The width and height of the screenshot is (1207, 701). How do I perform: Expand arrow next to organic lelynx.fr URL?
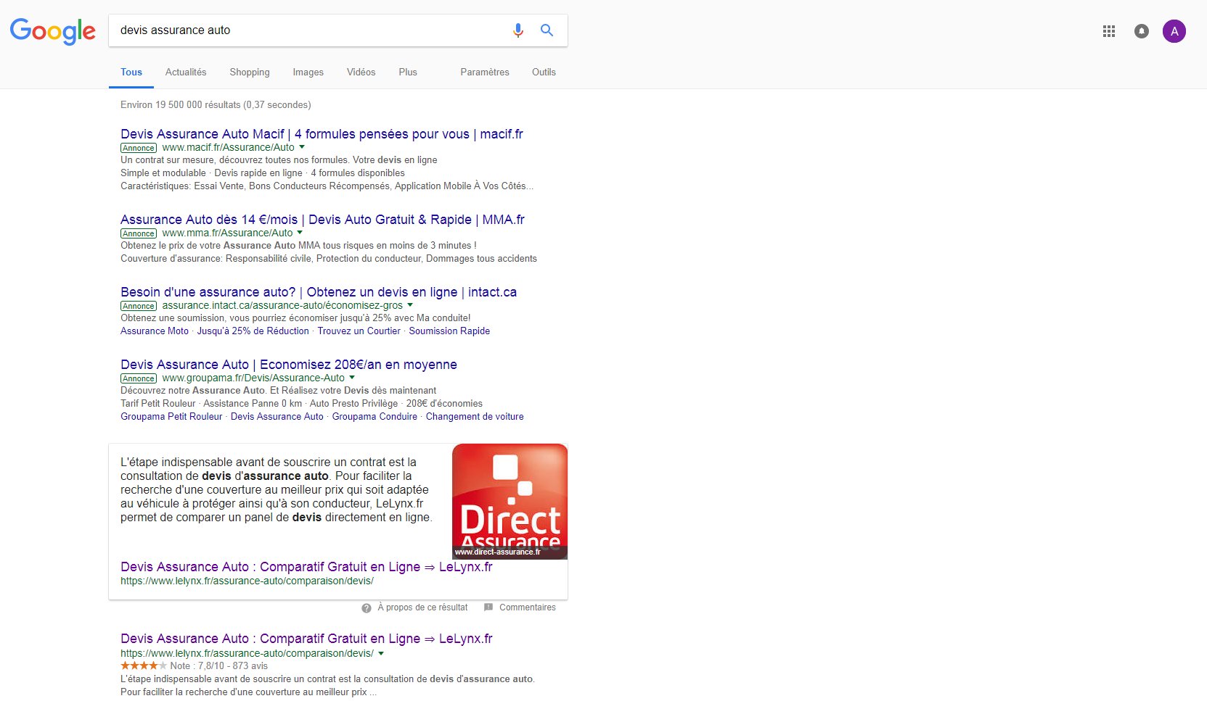pyautogui.click(x=381, y=653)
